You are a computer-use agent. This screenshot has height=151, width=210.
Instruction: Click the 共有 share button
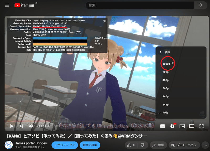158,145
